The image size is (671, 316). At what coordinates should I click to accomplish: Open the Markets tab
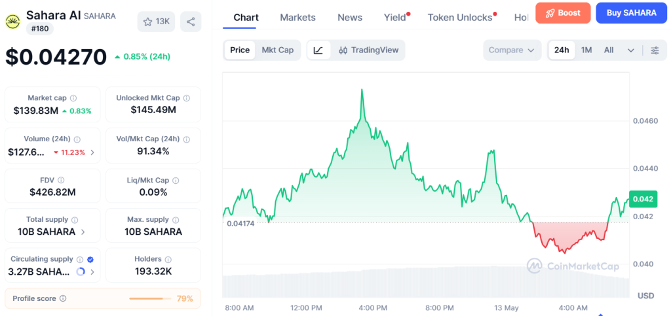[x=298, y=18]
